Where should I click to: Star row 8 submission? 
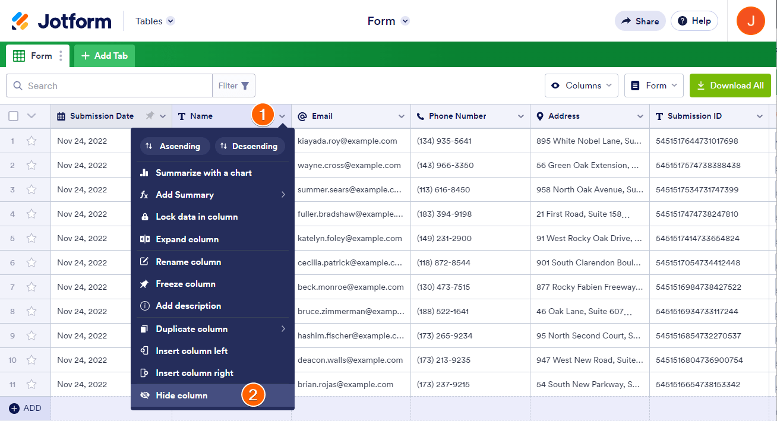pos(31,311)
